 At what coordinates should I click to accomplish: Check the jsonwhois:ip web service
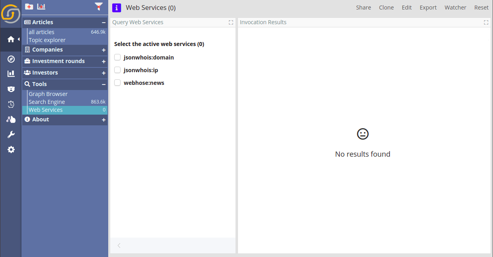tap(117, 70)
